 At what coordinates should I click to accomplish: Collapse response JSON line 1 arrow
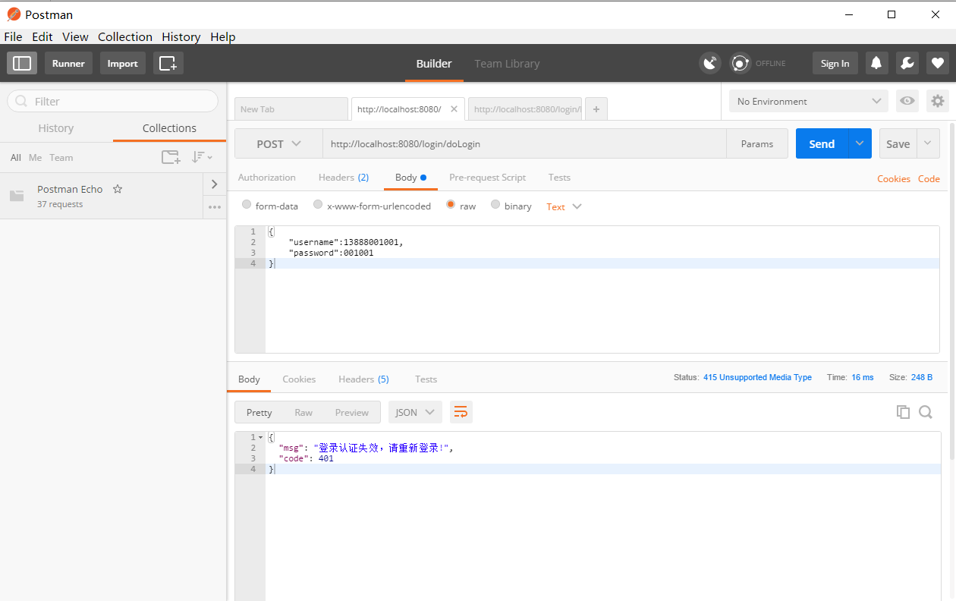261,438
